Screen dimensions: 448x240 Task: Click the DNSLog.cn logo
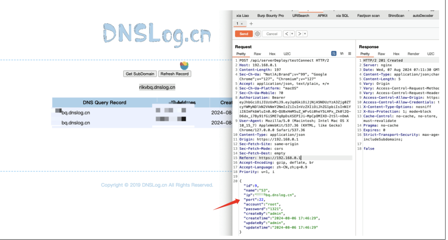[x=157, y=35]
